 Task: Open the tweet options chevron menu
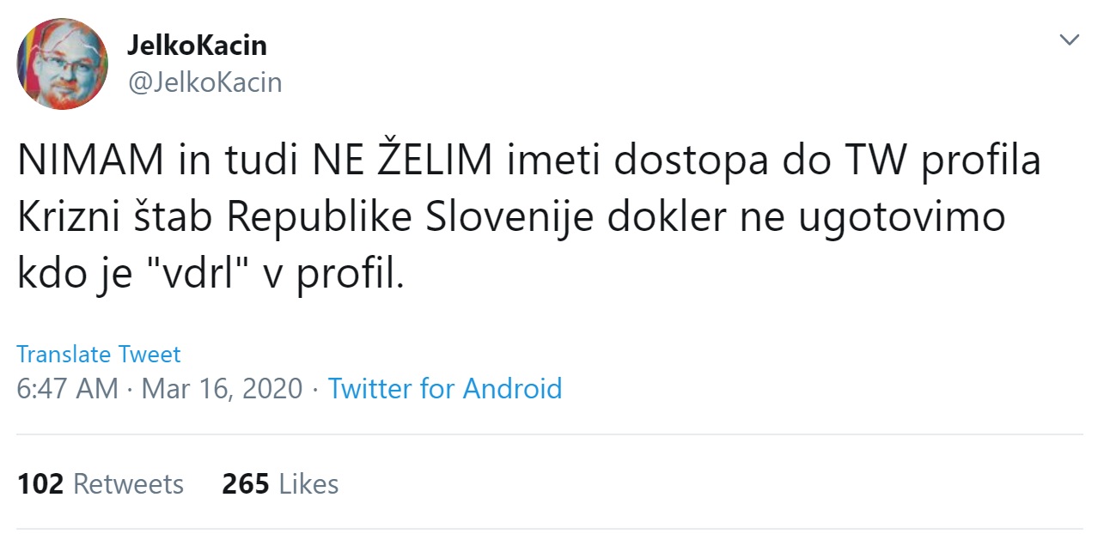click(x=1070, y=40)
